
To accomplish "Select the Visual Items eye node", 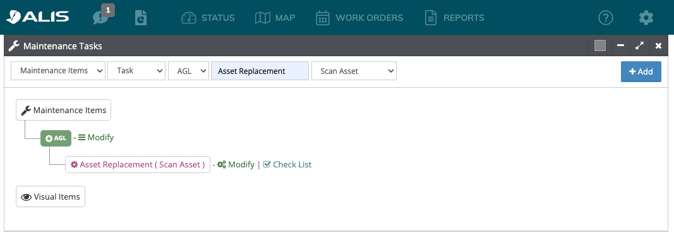I will pos(51,196).
